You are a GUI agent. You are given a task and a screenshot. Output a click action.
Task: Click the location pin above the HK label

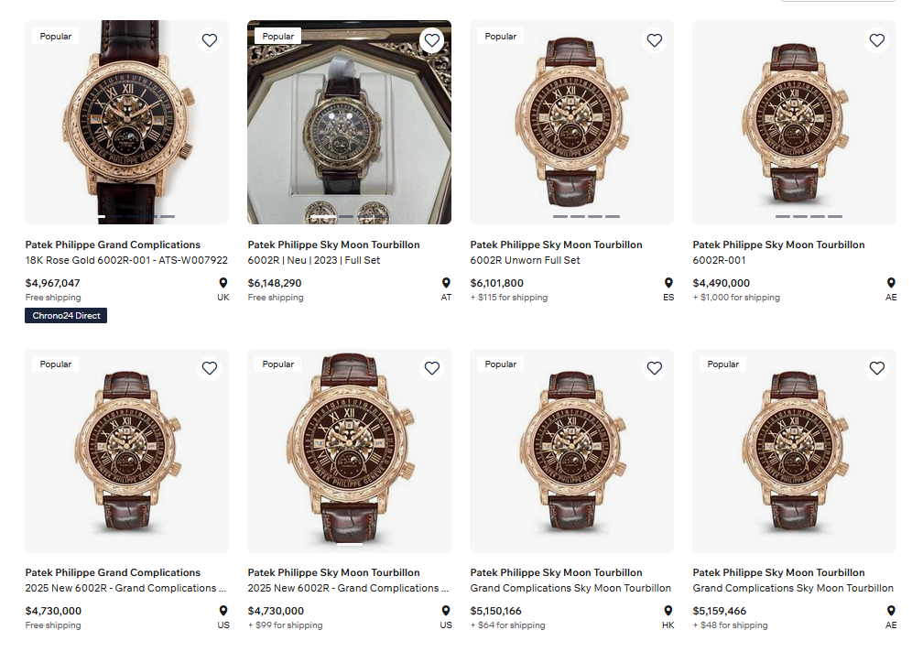(x=668, y=611)
